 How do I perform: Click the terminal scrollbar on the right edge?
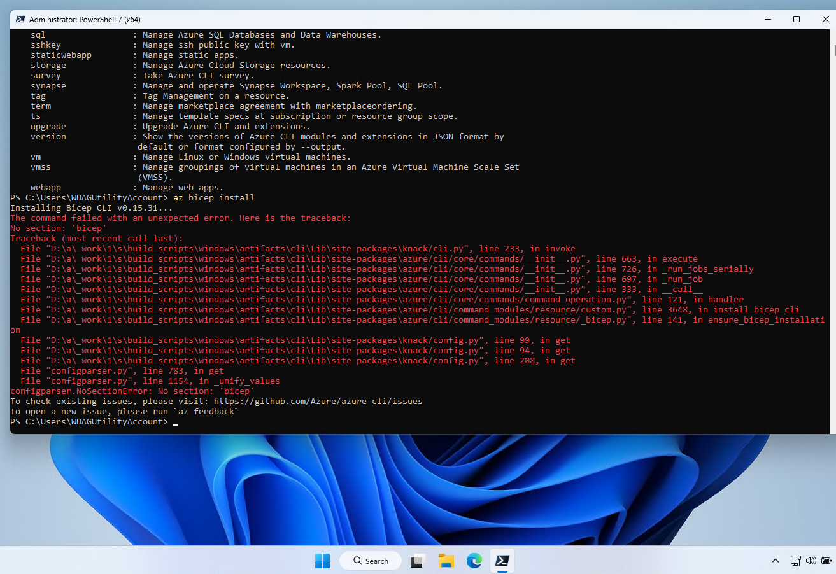[833, 51]
